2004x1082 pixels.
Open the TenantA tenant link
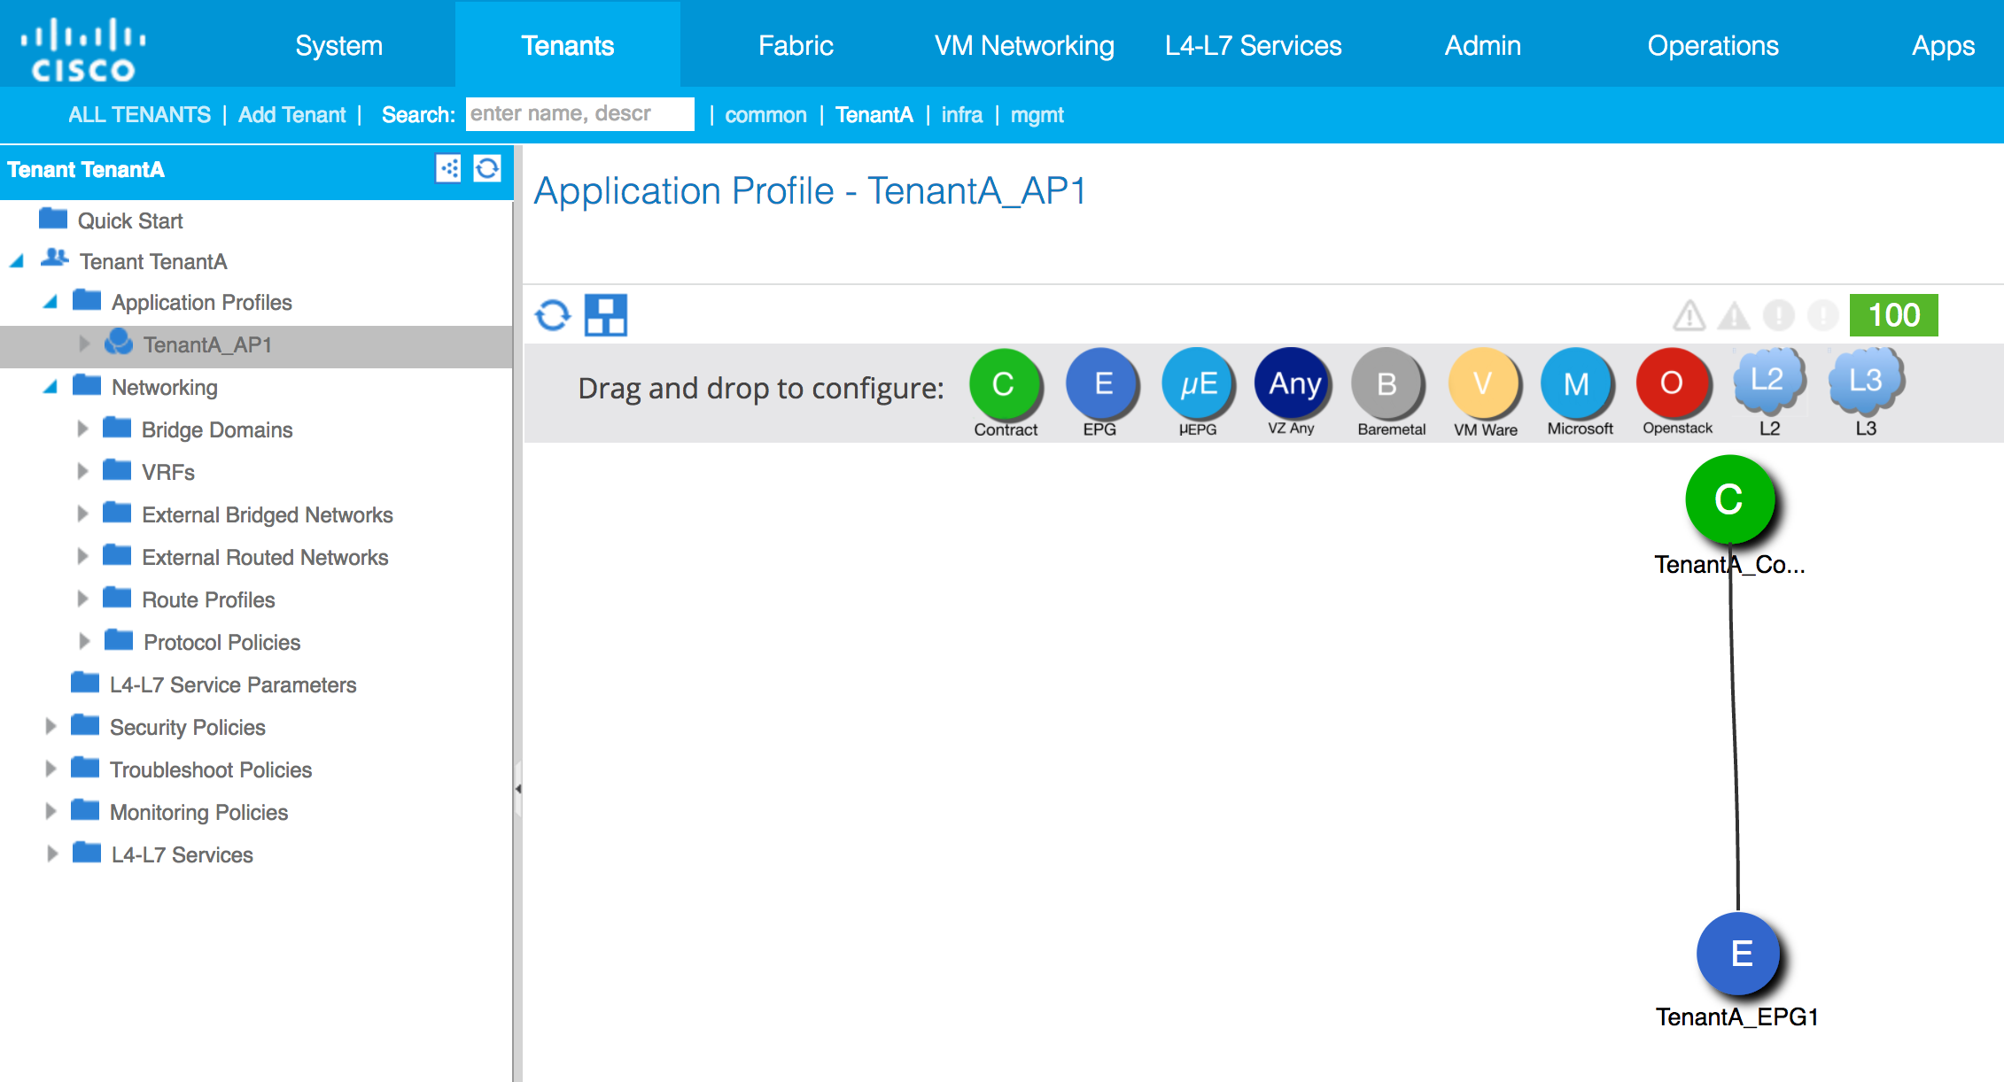(874, 114)
